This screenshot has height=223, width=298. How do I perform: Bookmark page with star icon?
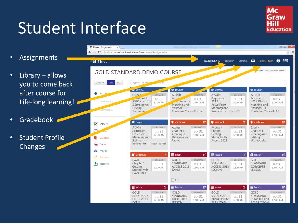288,52
